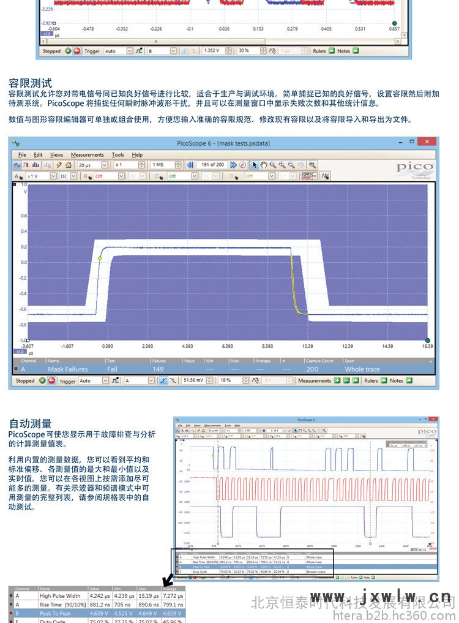Viewport: 459px width, 623px height.
Task: Open the signal generator icon
Action: [x=325, y=176]
